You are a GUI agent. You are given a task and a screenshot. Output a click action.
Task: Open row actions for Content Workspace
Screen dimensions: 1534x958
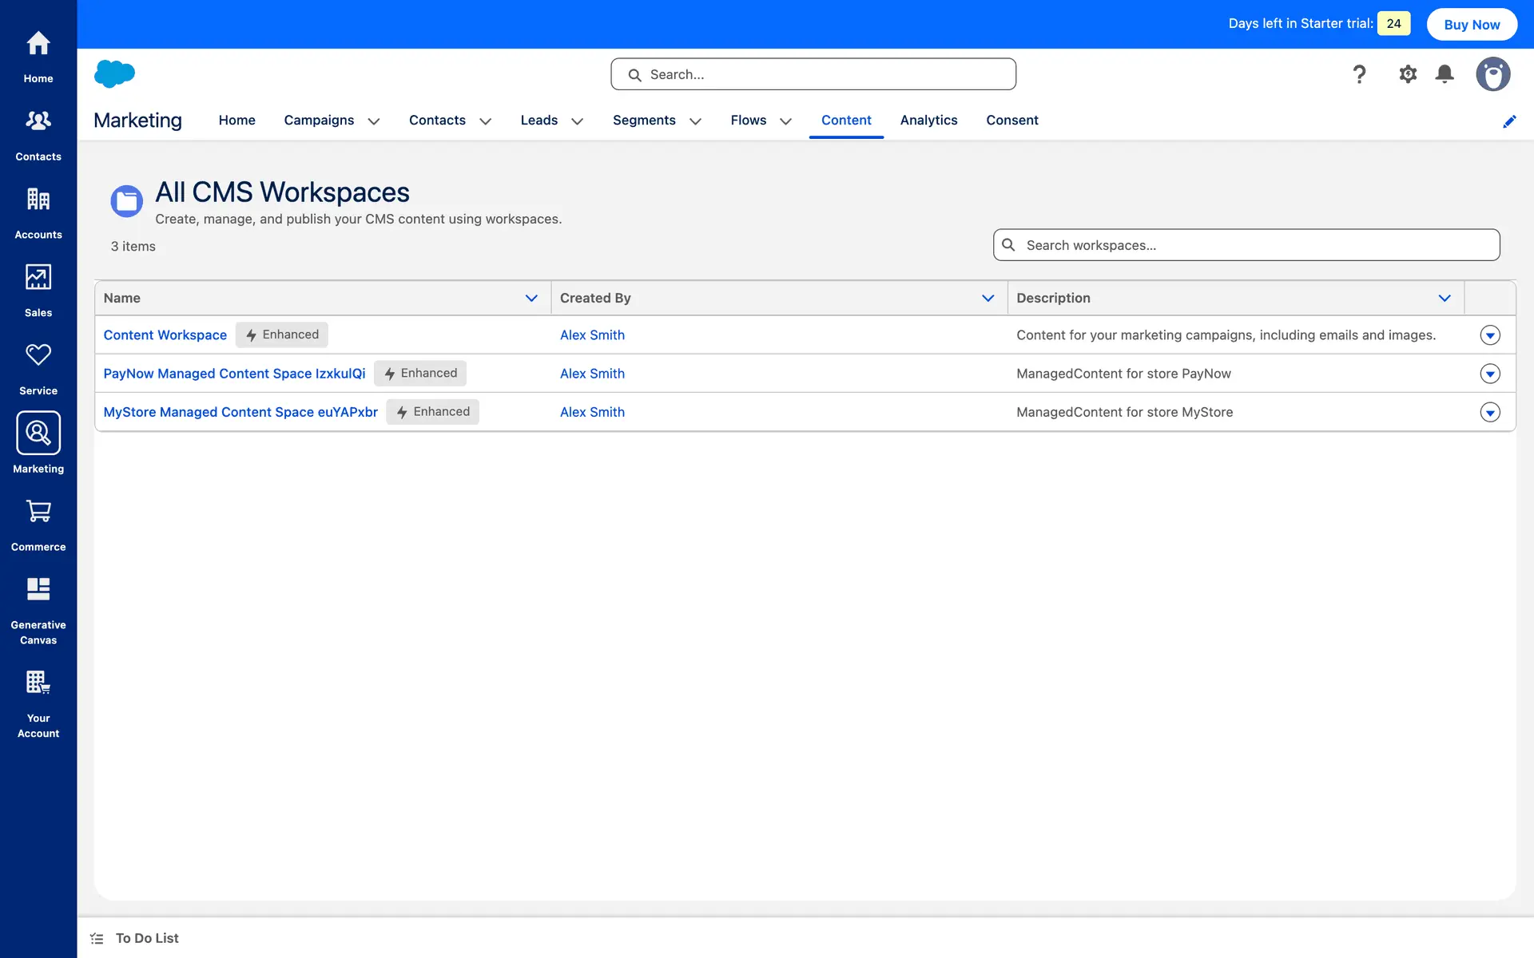tap(1490, 335)
